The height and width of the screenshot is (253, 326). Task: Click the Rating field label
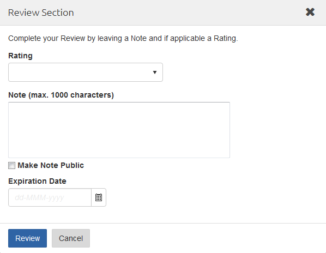tap(20, 56)
